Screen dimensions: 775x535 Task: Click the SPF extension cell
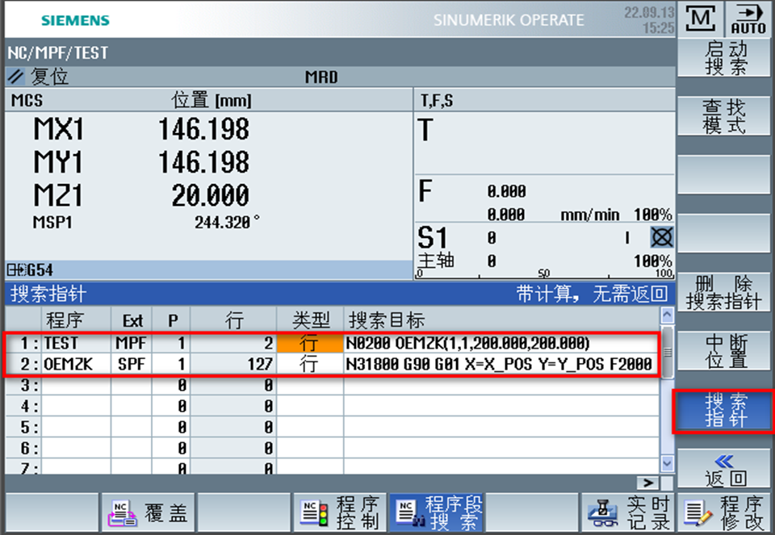(131, 364)
